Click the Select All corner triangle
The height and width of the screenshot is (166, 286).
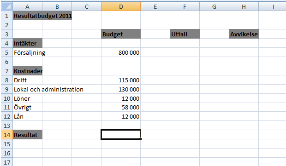point(7,6)
